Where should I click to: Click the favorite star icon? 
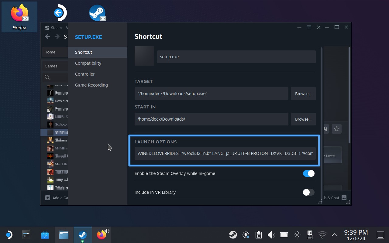pos(336,129)
